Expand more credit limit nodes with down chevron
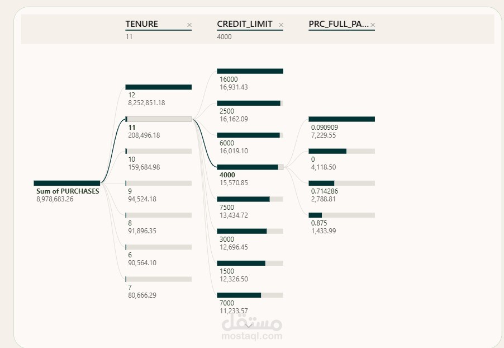 pos(248,326)
